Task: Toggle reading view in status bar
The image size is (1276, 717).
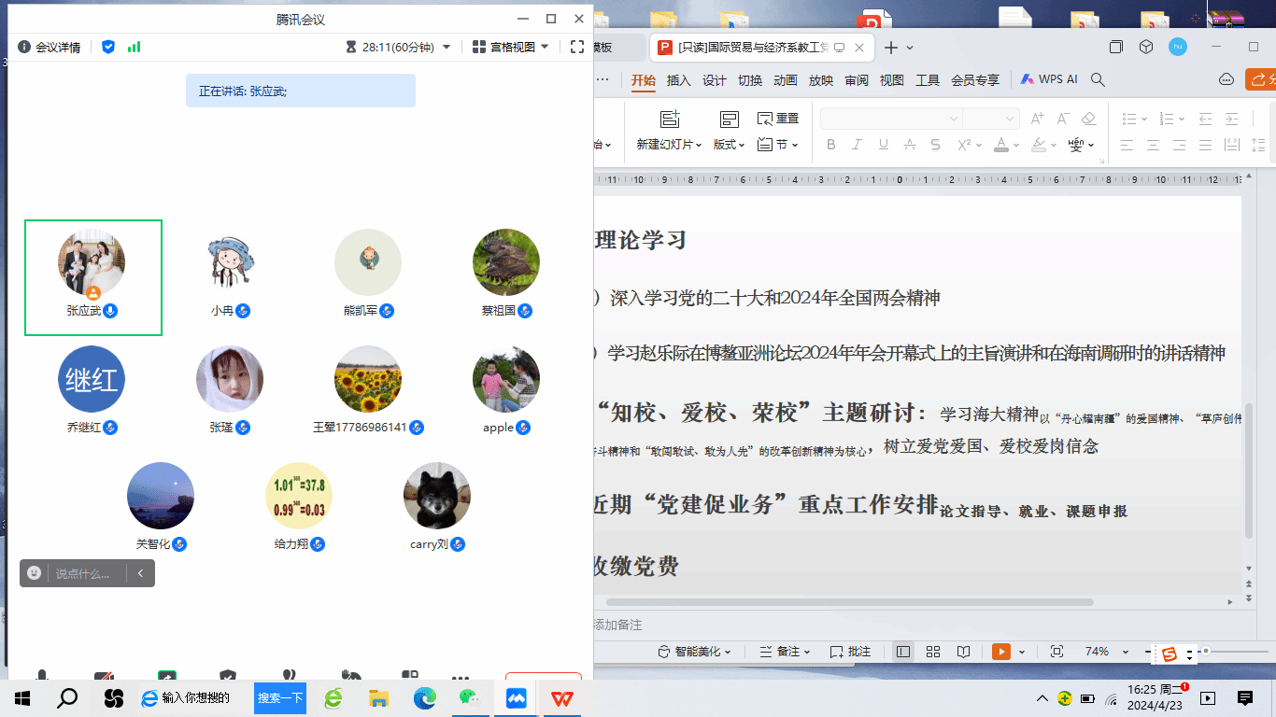Action: (963, 652)
